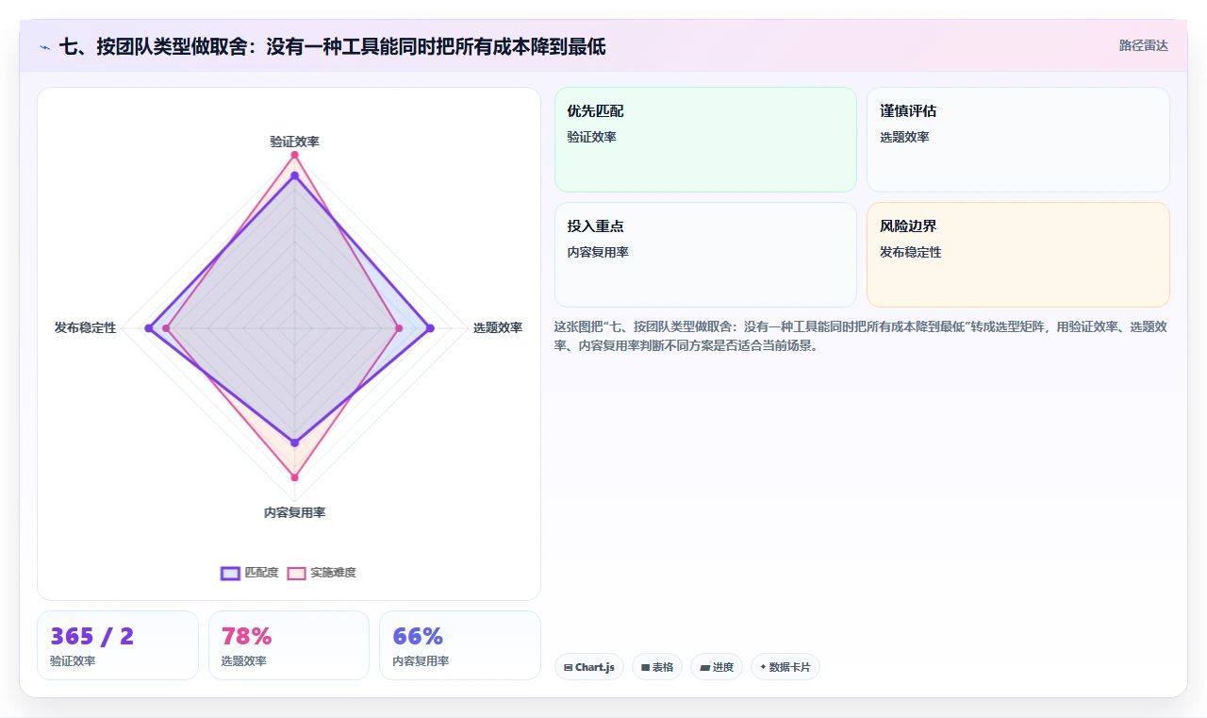Click the 匹配度 legend color box
The image size is (1207, 718).
point(230,573)
